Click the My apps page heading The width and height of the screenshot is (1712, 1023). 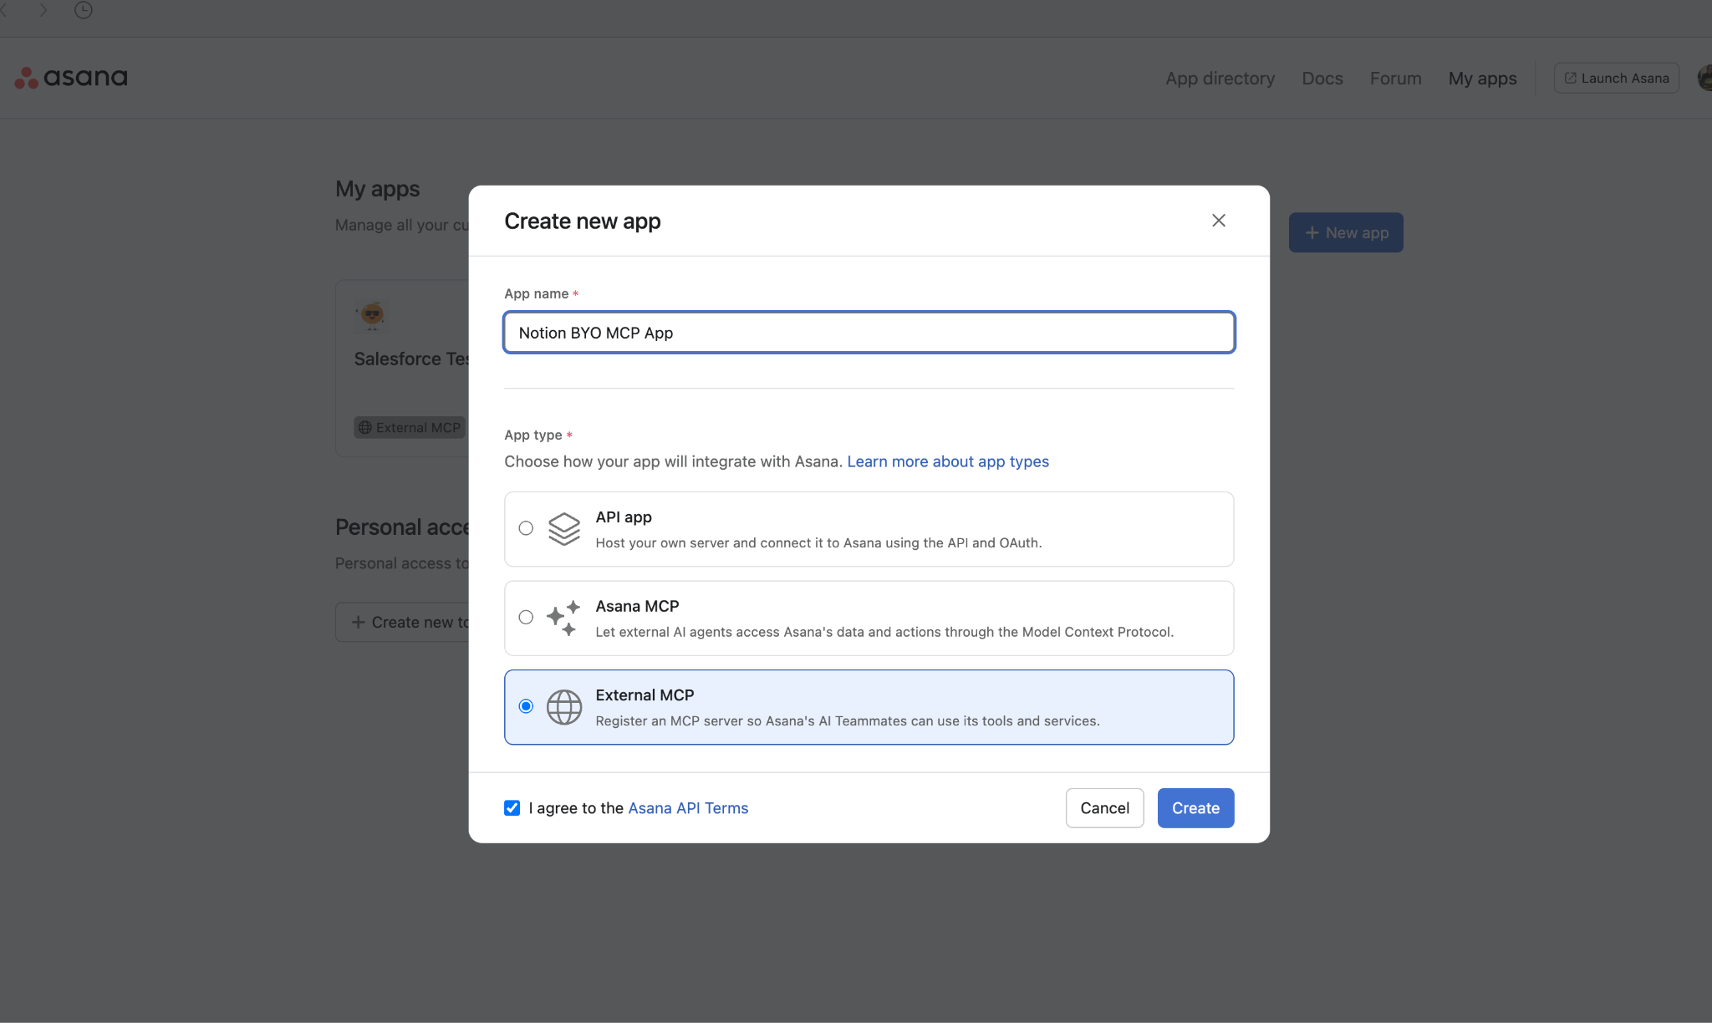378,189
